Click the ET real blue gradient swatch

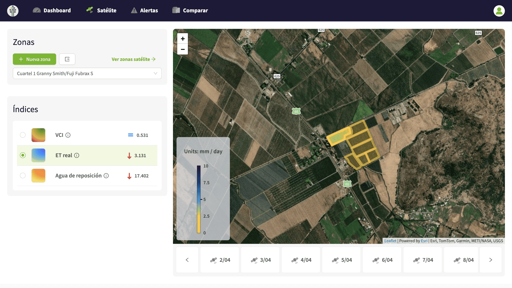(x=38, y=155)
